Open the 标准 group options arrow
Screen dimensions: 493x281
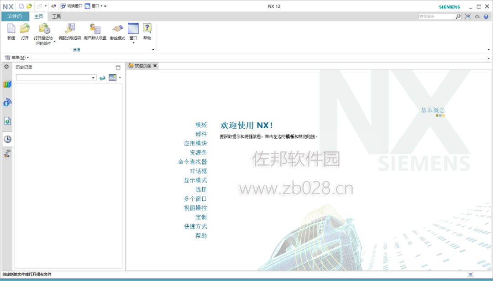[x=153, y=50]
